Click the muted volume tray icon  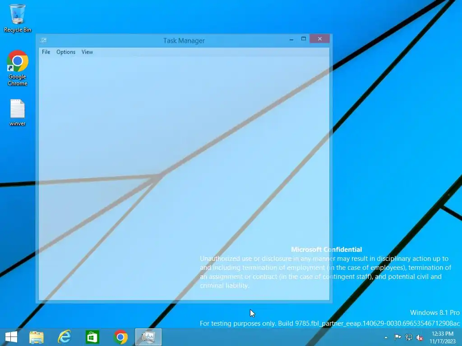[x=420, y=337]
